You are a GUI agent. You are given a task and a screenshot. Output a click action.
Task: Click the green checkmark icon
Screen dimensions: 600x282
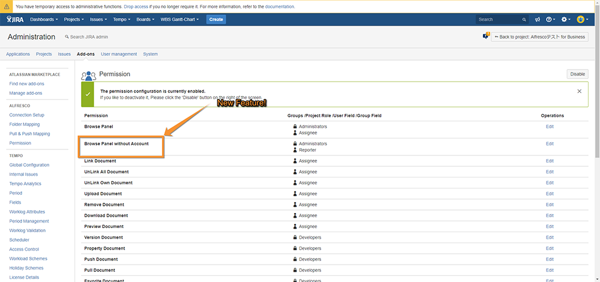[x=88, y=94]
